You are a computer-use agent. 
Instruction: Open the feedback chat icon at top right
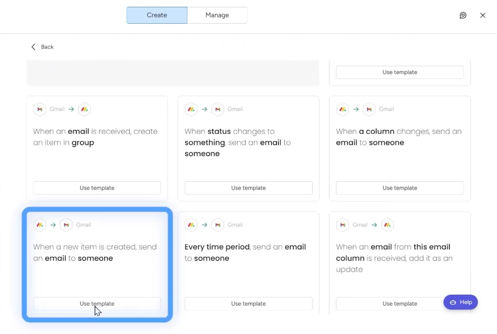pos(463,15)
